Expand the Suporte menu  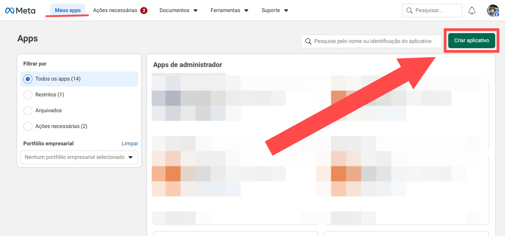(x=275, y=10)
